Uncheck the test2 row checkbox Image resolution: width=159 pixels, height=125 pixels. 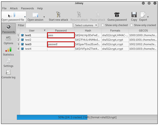click(22, 40)
